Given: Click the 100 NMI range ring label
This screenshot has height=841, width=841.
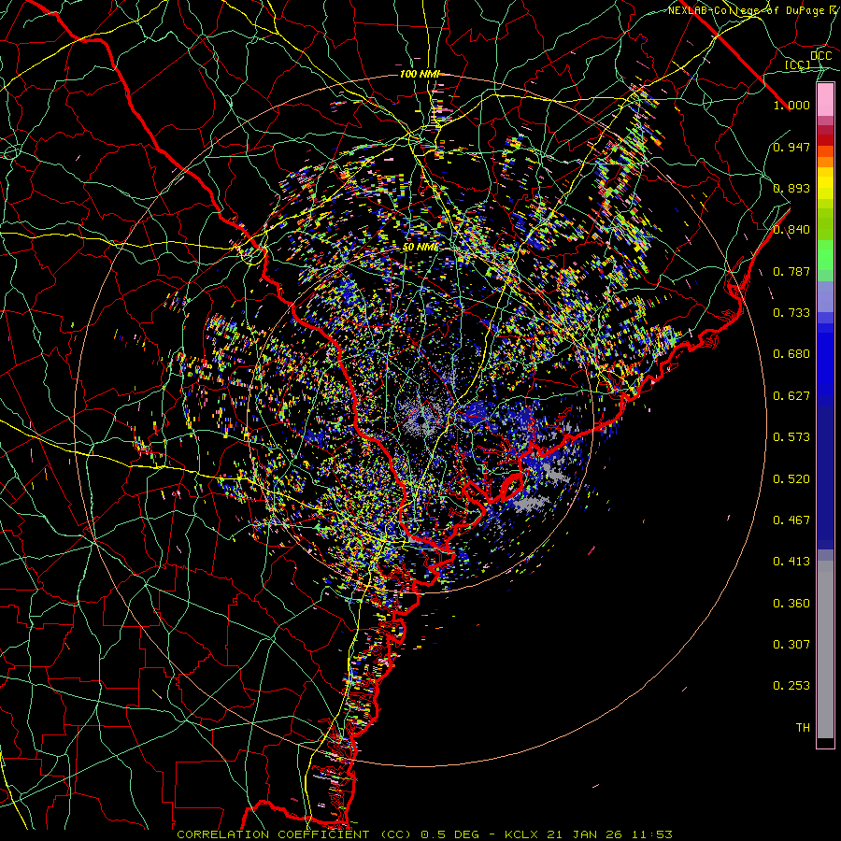Looking at the screenshot, I should [420, 74].
